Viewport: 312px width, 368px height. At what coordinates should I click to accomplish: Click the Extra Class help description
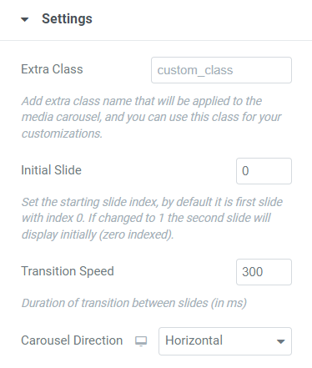[152, 117]
